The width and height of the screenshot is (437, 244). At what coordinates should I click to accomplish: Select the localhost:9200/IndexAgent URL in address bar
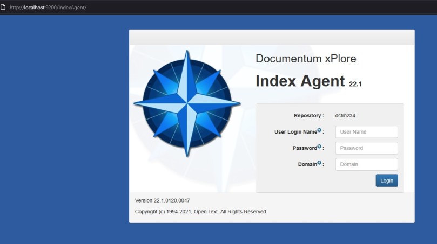coord(48,8)
